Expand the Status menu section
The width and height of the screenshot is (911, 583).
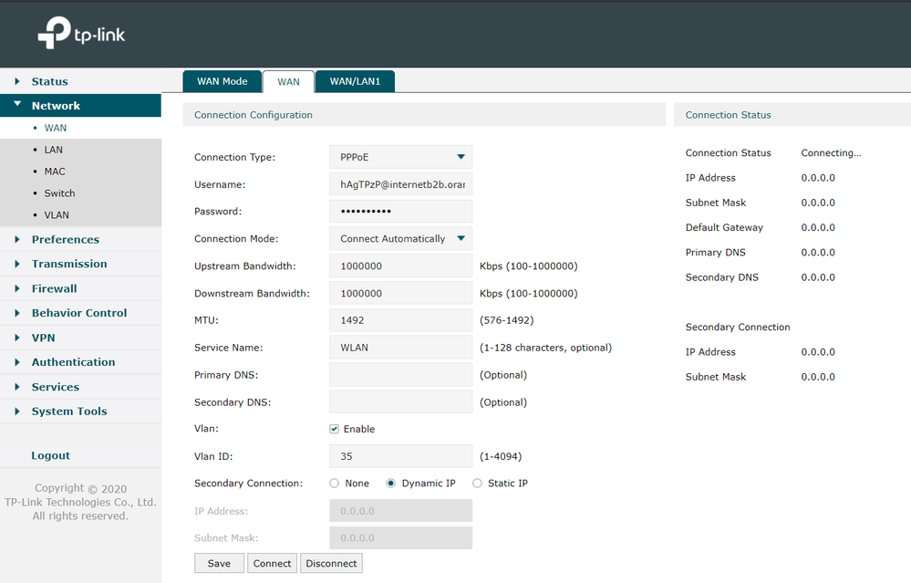tap(49, 81)
